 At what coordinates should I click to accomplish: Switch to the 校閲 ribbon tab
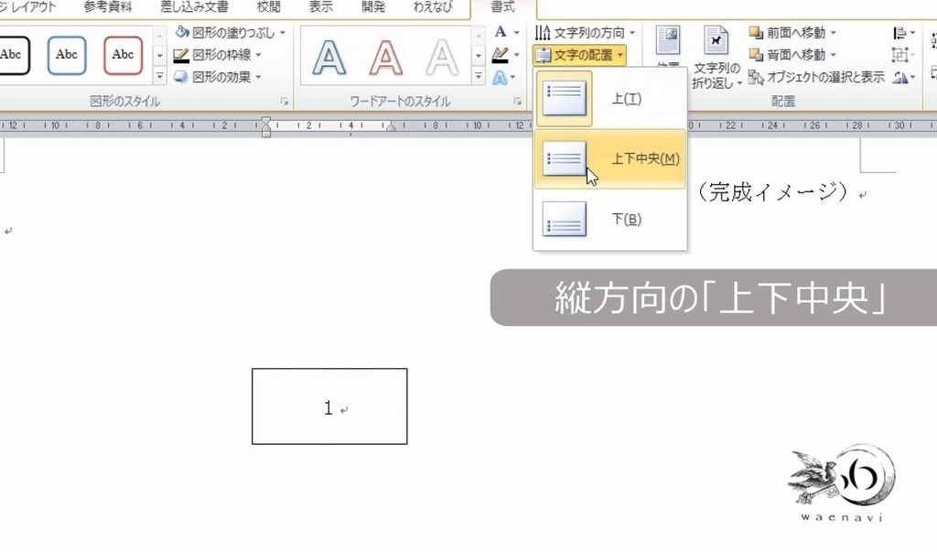(269, 6)
